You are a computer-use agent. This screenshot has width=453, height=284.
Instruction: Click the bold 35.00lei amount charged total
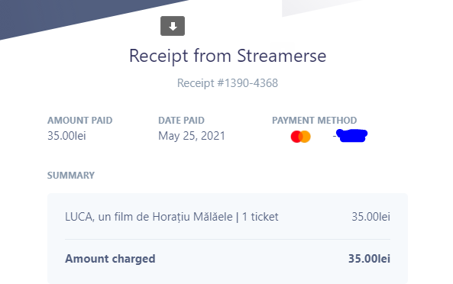(x=369, y=259)
